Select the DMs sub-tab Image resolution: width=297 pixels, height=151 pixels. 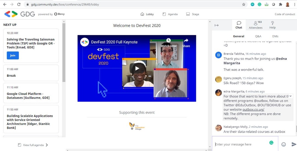tap(275, 36)
